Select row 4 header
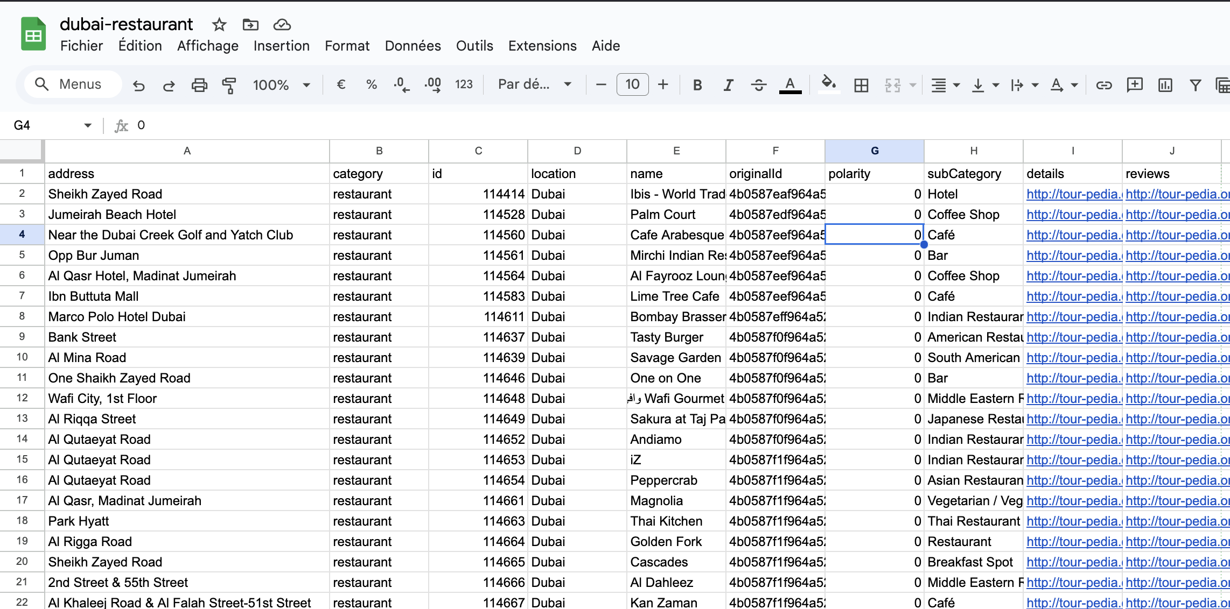Viewport: 1230px width, 609px height. (x=22, y=235)
